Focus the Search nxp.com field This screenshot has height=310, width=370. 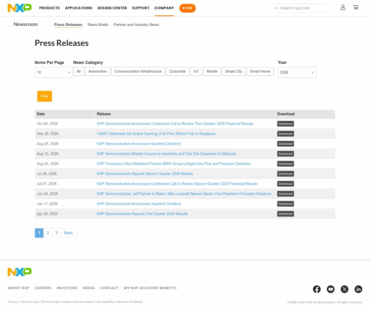[301, 8]
